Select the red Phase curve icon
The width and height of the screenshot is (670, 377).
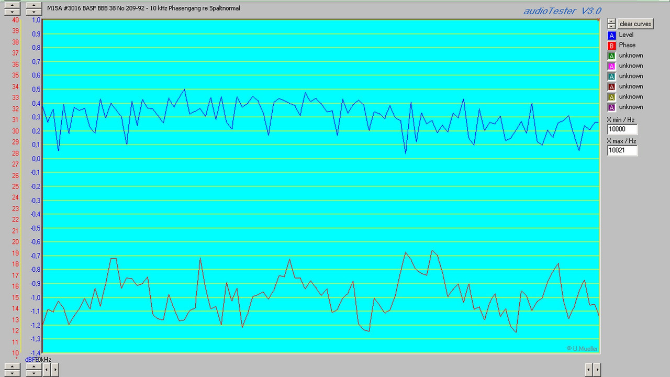(x=611, y=45)
